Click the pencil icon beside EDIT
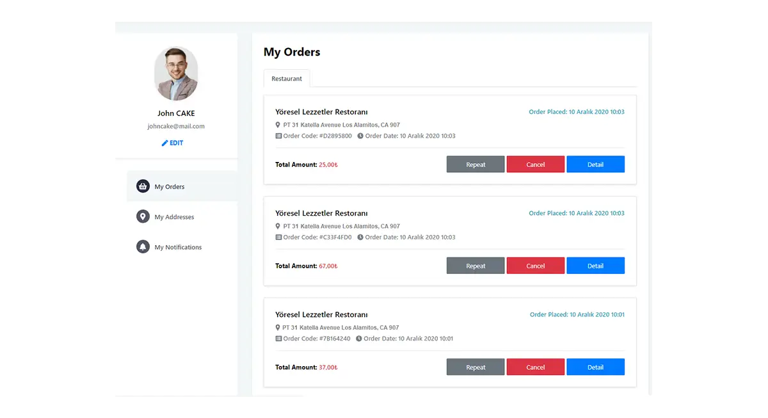Viewport: 768px width, 418px height. (x=164, y=143)
